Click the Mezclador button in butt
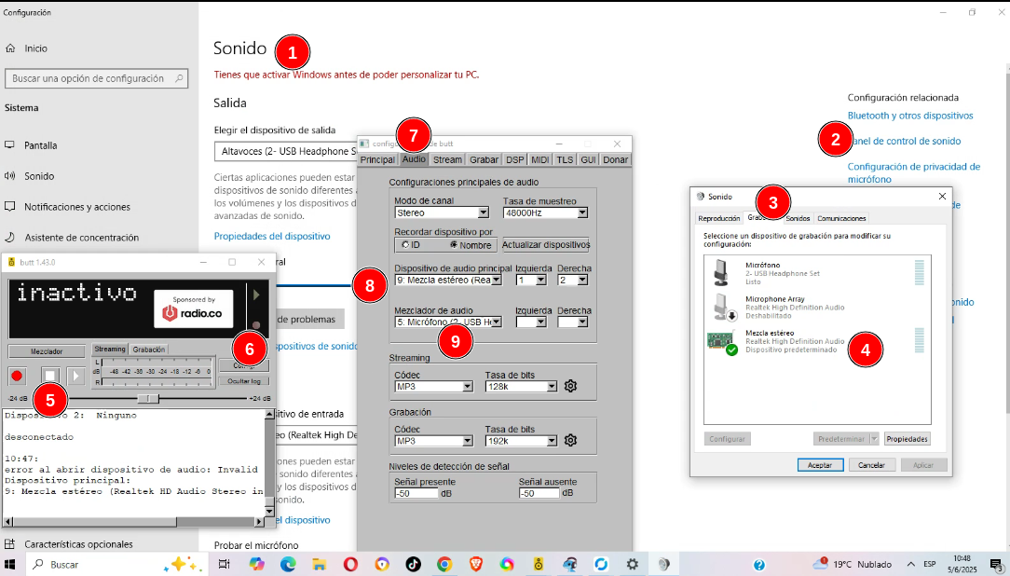 click(47, 351)
